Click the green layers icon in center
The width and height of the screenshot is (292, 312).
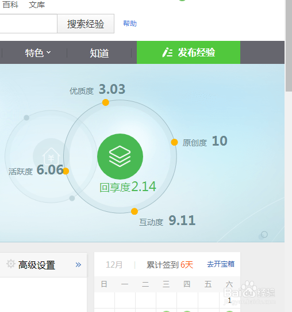click(x=120, y=157)
